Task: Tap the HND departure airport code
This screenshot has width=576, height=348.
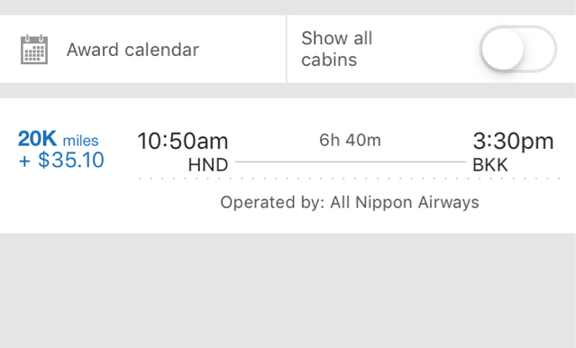Action: (x=208, y=165)
